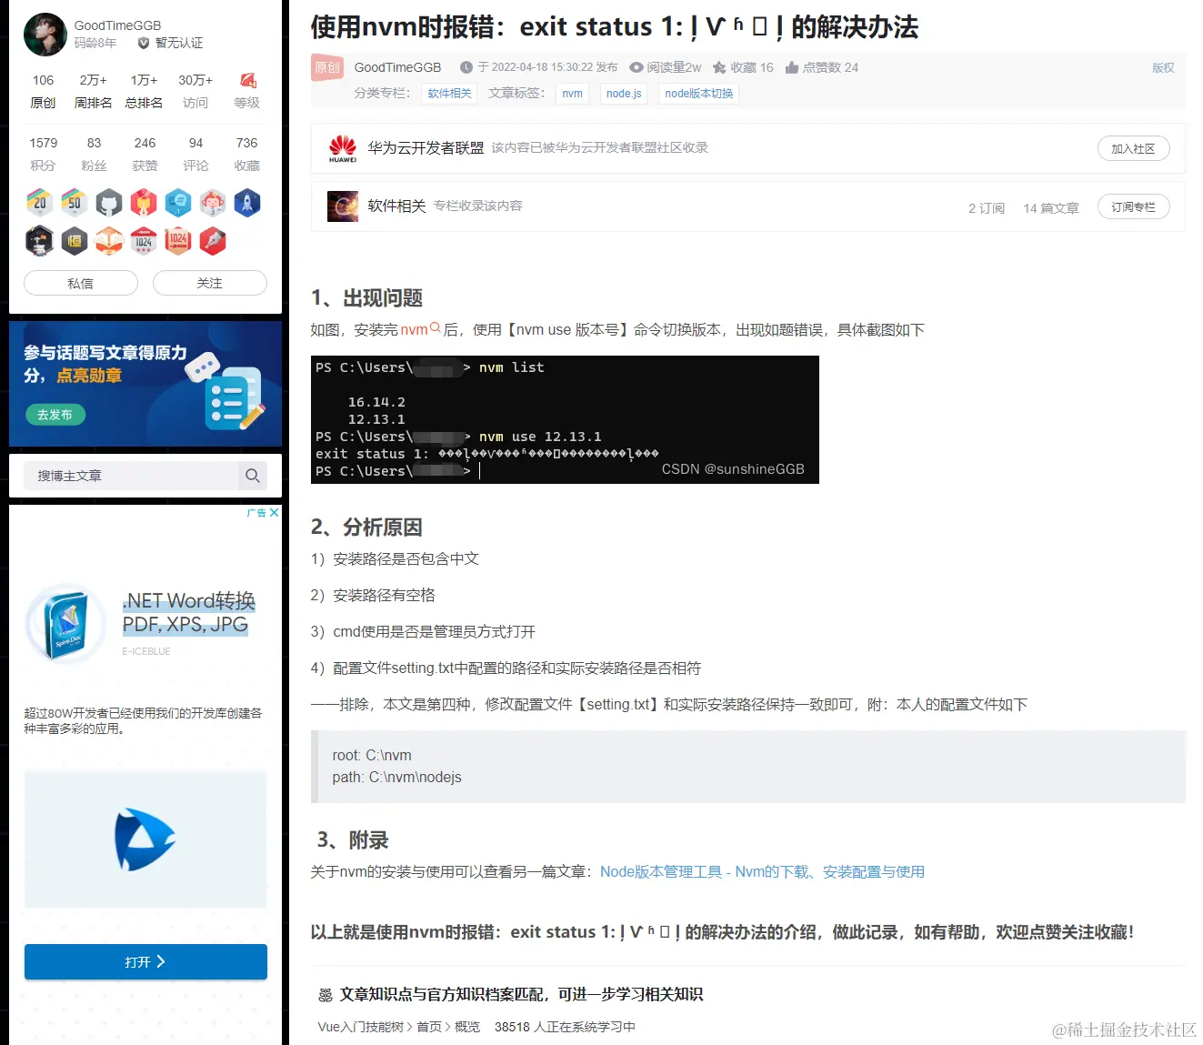Click the 14 篇文章 text
The height and width of the screenshot is (1045, 1203).
click(x=1051, y=208)
